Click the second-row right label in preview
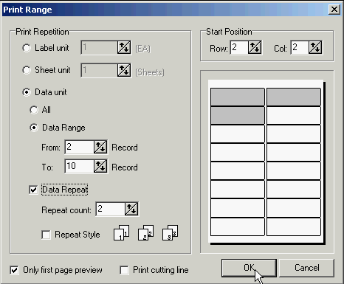Screen dimensions: 344x284 [294, 115]
